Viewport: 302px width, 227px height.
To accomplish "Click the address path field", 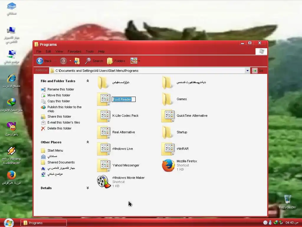I will [x=147, y=71].
